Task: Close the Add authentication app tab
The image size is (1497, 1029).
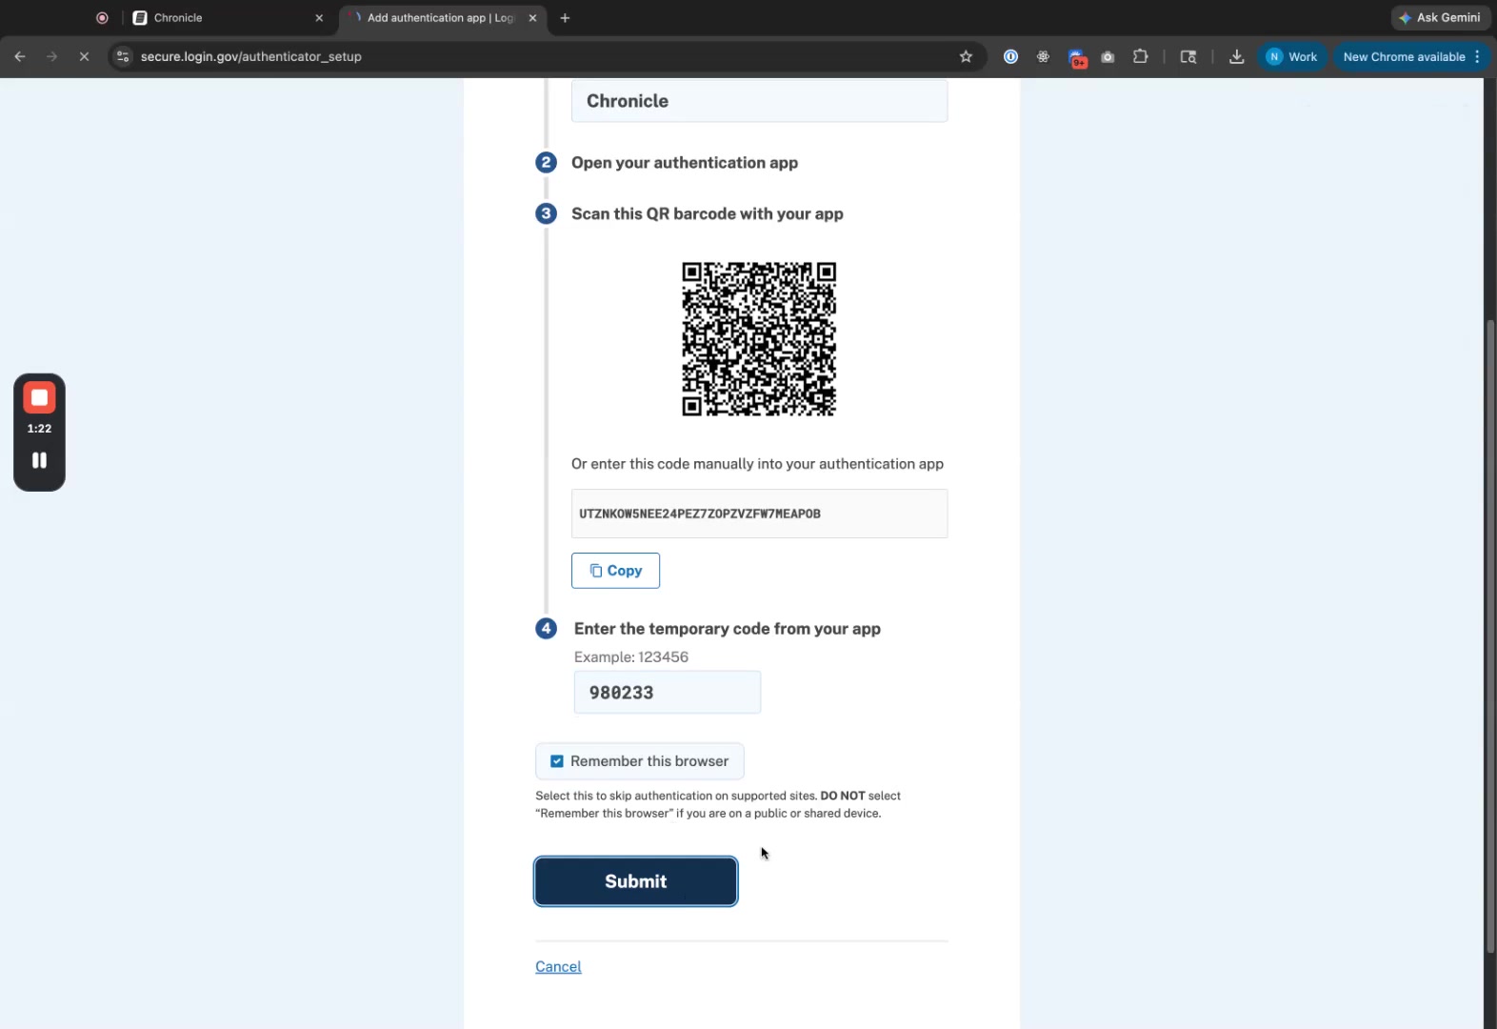Action: coord(532,18)
